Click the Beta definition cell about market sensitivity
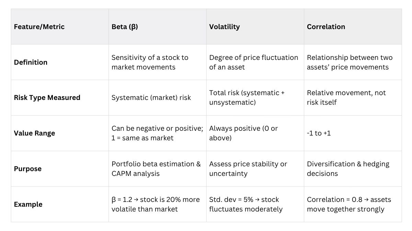This screenshot has width=412, height=231. pyautogui.click(x=150, y=62)
